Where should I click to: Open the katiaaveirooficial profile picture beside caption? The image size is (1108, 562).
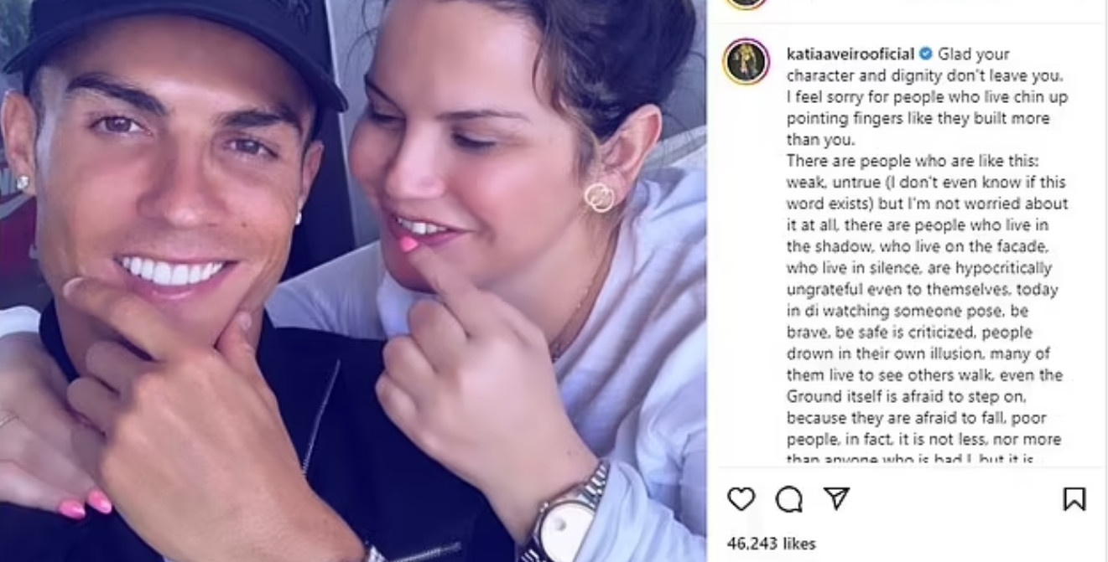click(746, 62)
